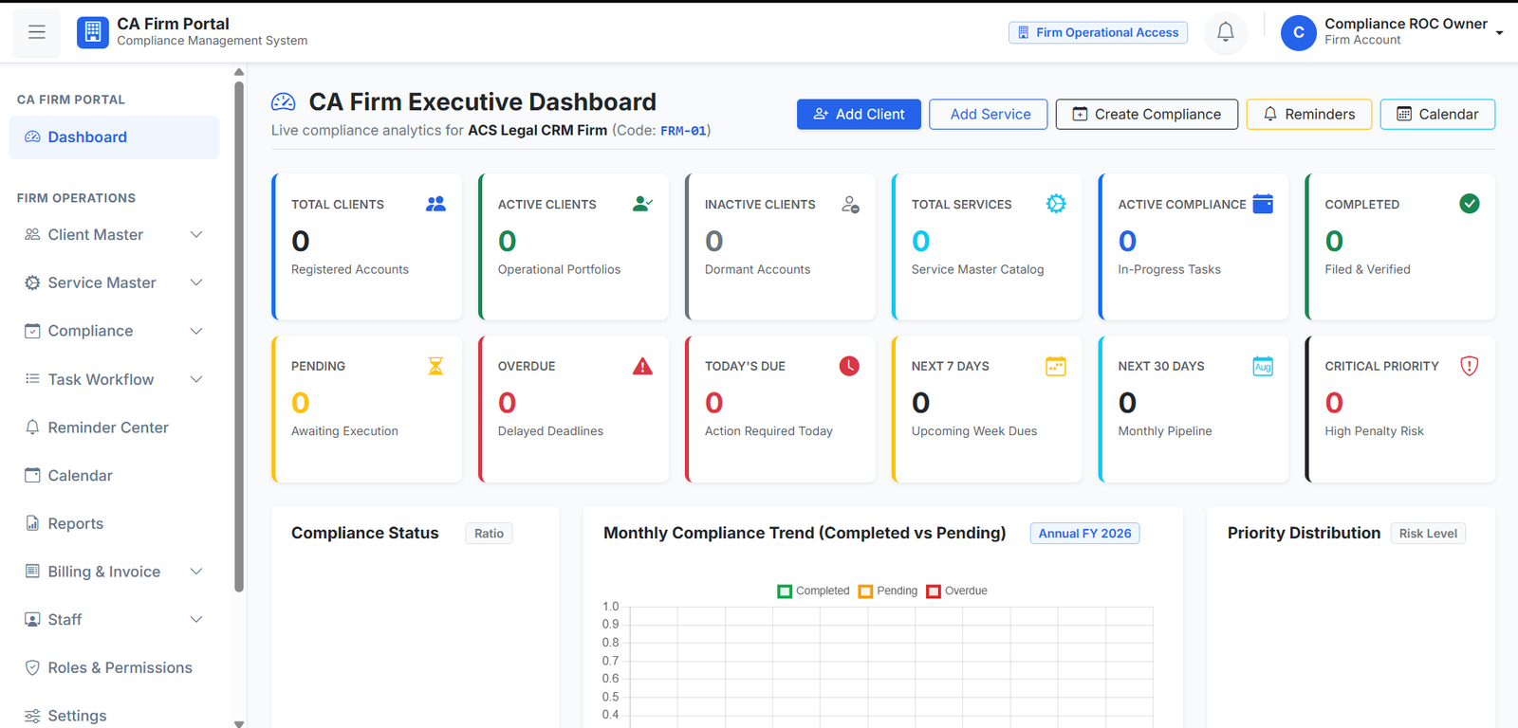The height and width of the screenshot is (728, 1518).
Task: Click the Create Compliance button
Action: point(1146,115)
